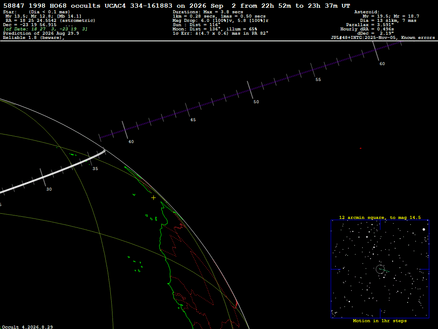
Task: Click the red terminator segment near the globe edge
Action: point(236,305)
